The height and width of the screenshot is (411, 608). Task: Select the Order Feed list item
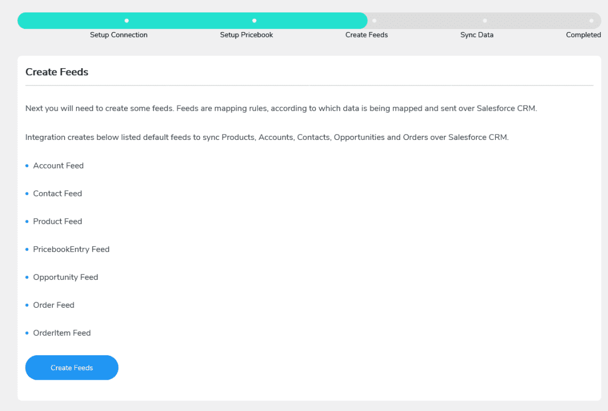pyautogui.click(x=53, y=305)
